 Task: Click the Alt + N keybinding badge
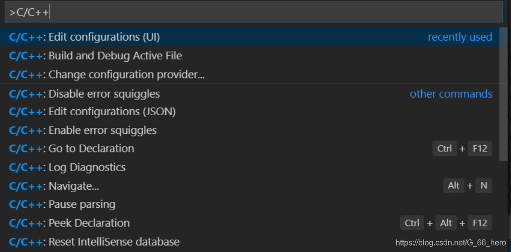(467, 186)
